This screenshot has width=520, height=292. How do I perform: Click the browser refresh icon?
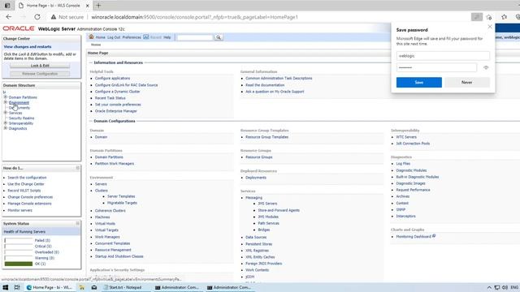(37, 17)
